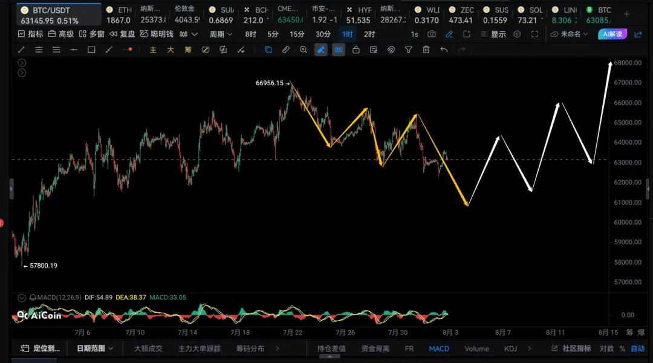Viewport: 653px width, 363px height.
Task: Add a new symbol tab with plus
Action: click(x=626, y=14)
